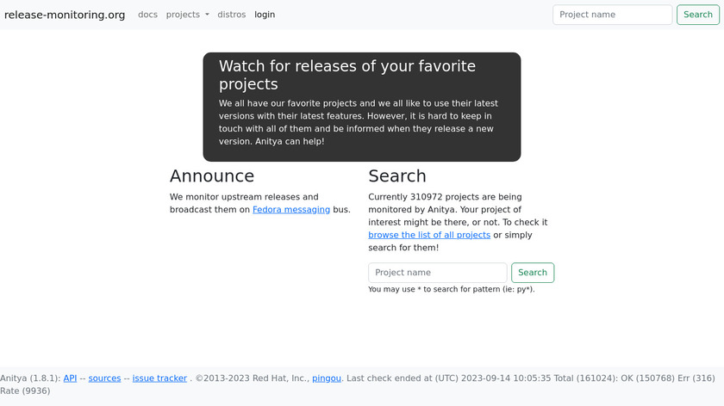
Task: Open the docs navigation link
Action: [x=147, y=15]
